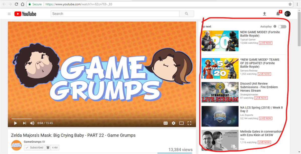Click the YouTube search input field
This screenshot has height=154, width=301.
coord(115,14)
